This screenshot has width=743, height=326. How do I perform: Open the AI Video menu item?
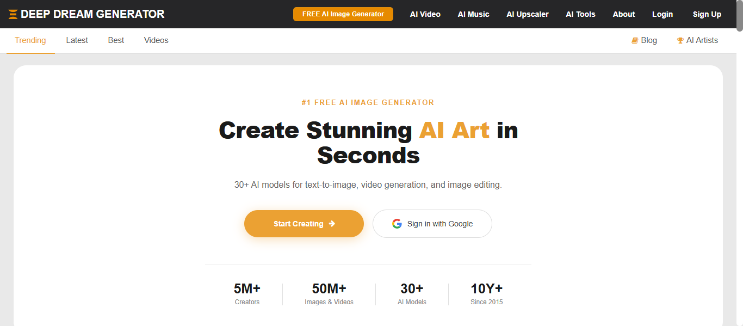pyautogui.click(x=425, y=14)
